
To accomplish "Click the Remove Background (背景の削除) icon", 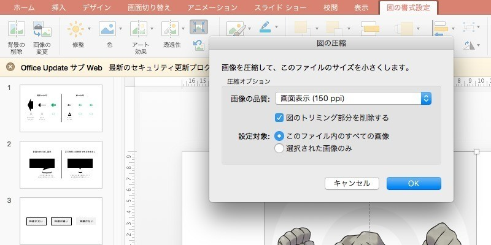I will 17,29.
